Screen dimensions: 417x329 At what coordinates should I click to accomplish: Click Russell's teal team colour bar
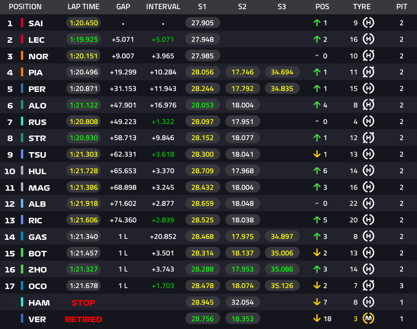point(22,121)
